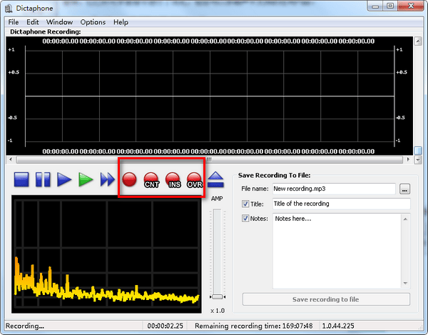Click the CNT continue recording button
The width and height of the screenshot is (428, 335).
[x=151, y=180]
